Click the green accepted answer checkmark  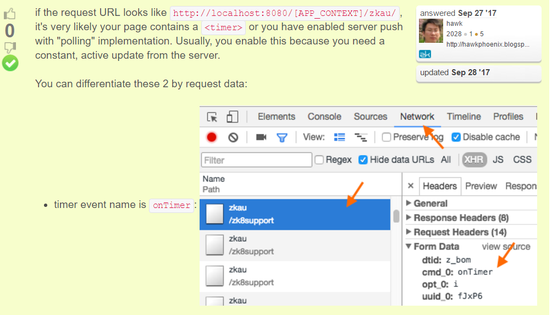tap(10, 63)
